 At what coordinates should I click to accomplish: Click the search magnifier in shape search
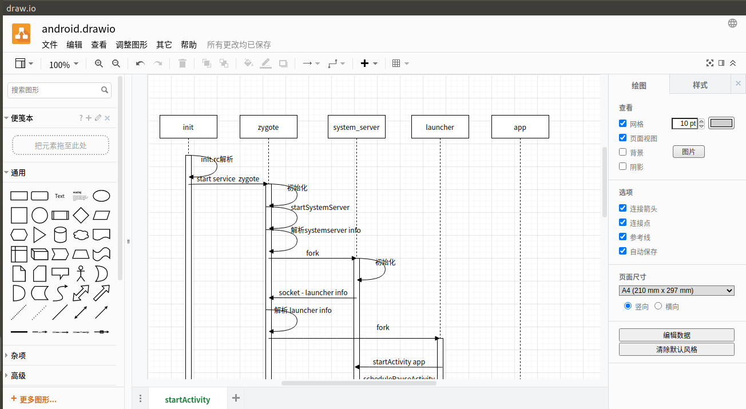[x=105, y=90]
